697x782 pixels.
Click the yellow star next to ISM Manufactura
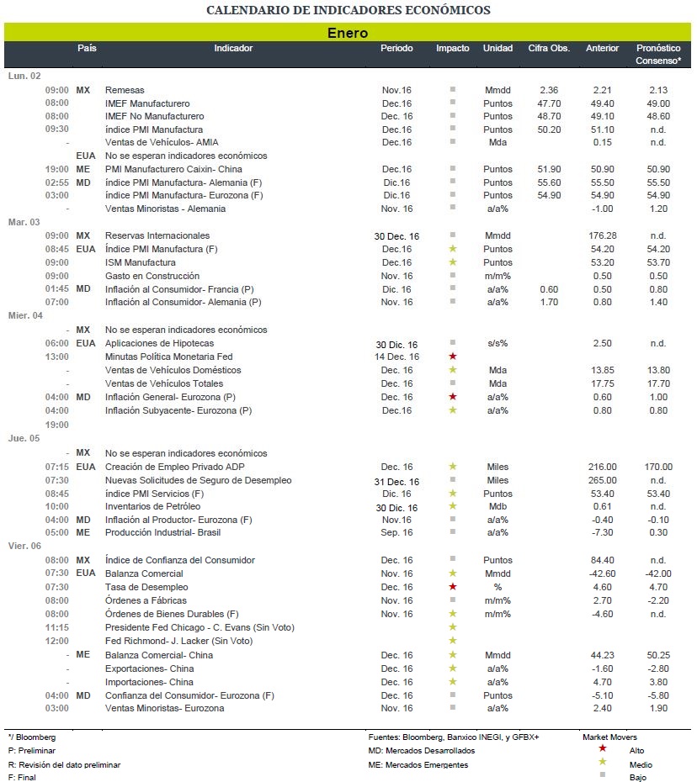pos(452,262)
